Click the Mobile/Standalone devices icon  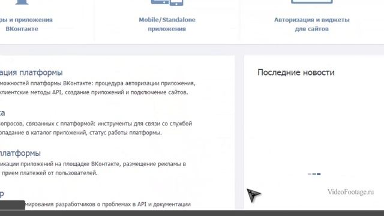click(167, 2)
